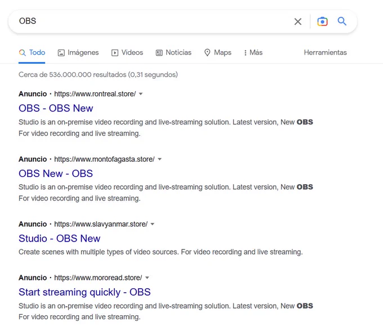Click the Anuncio label above "Start streaming quickly"
The width and height of the screenshot is (383, 335).
click(x=33, y=278)
